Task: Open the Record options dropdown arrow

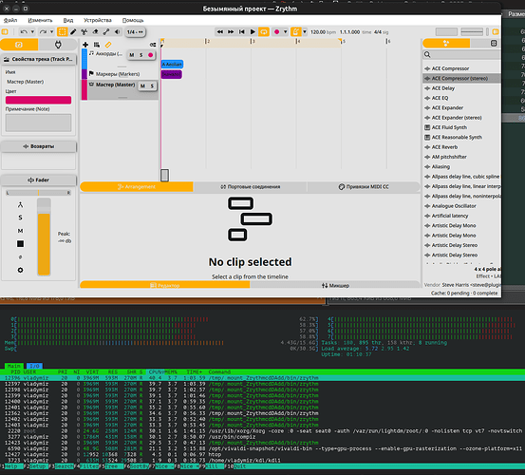Action: 285,31
